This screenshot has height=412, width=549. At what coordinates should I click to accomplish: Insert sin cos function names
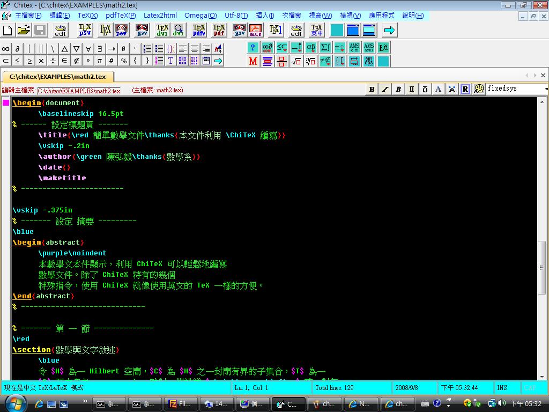(369, 61)
